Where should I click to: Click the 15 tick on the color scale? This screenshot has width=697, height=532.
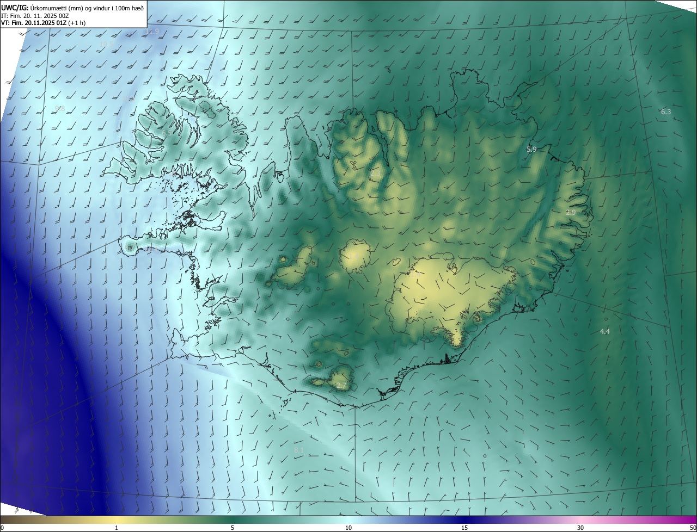pos(464,528)
